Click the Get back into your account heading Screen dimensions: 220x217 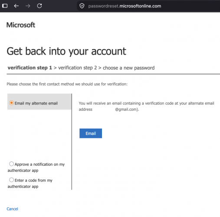66,52
